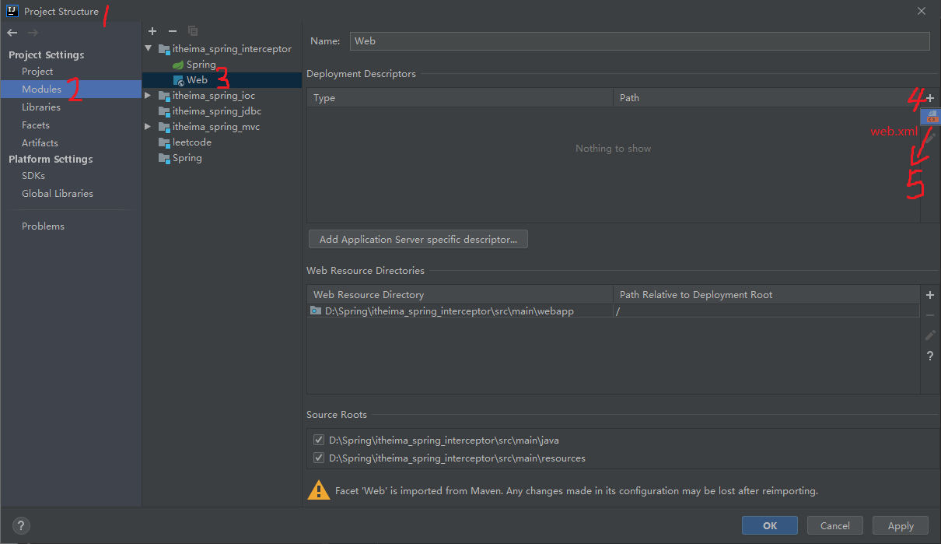Click the D:\Spring\...\src\main\java path text
The image size is (941, 544).
coord(444,440)
